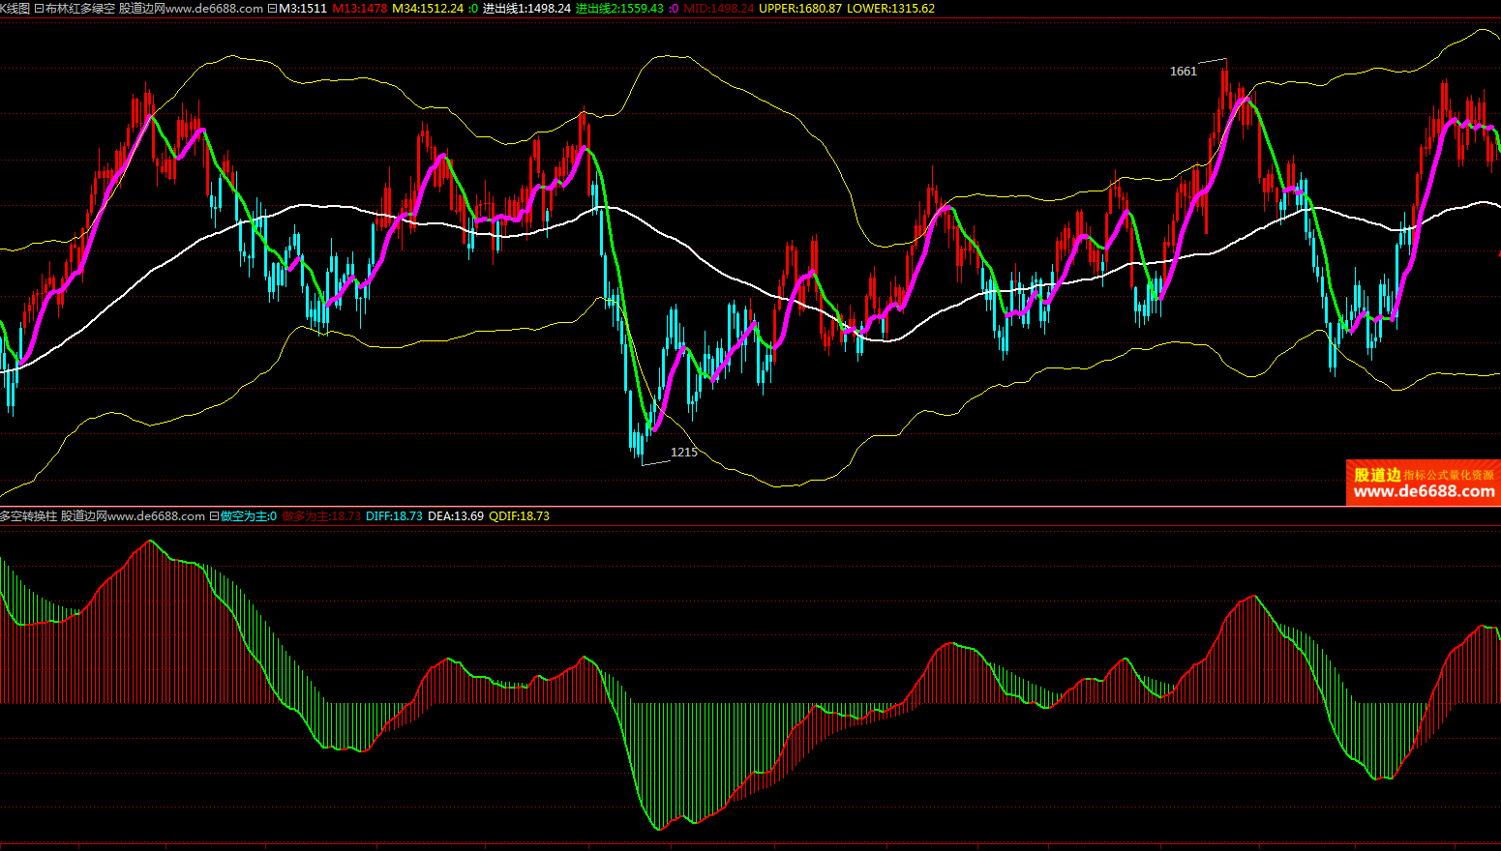Click the red M13:1478 value label
This screenshot has height=851, width=1501.
point(359,9)
